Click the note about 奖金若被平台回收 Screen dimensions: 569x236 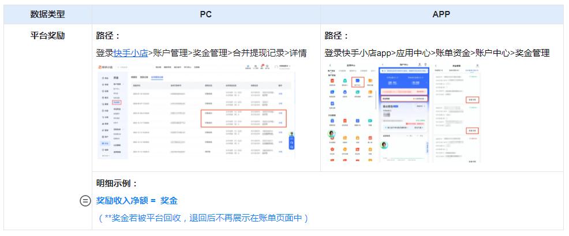pos(203,218)
